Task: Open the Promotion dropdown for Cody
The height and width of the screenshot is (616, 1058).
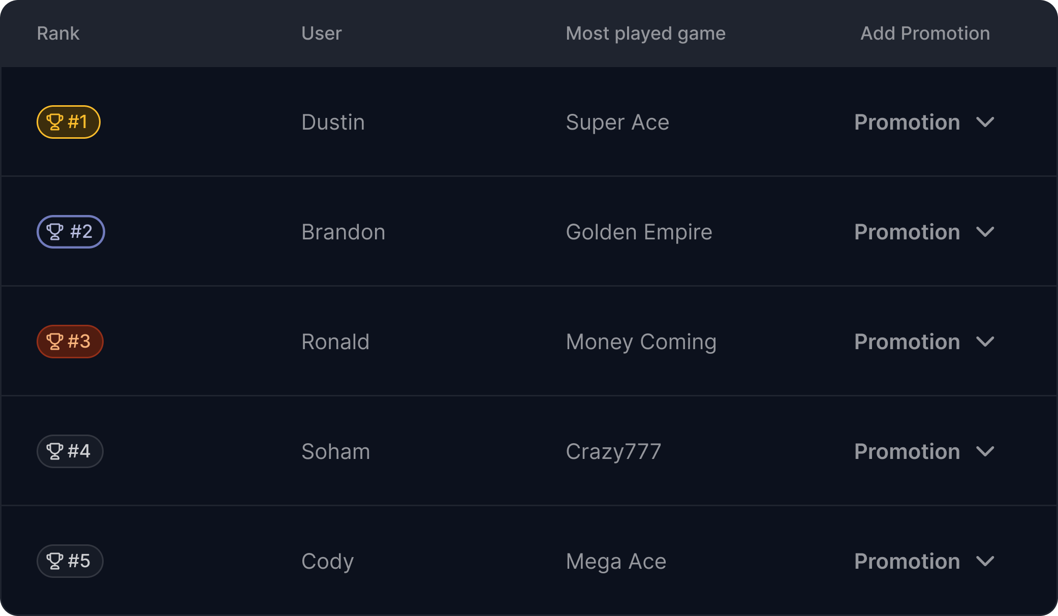Action: [924, 562]
